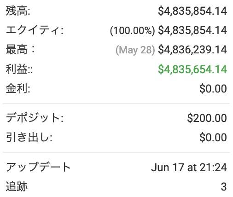Click the アップデート update label
Screen dimensions: 233x197
tap(38, 167)
